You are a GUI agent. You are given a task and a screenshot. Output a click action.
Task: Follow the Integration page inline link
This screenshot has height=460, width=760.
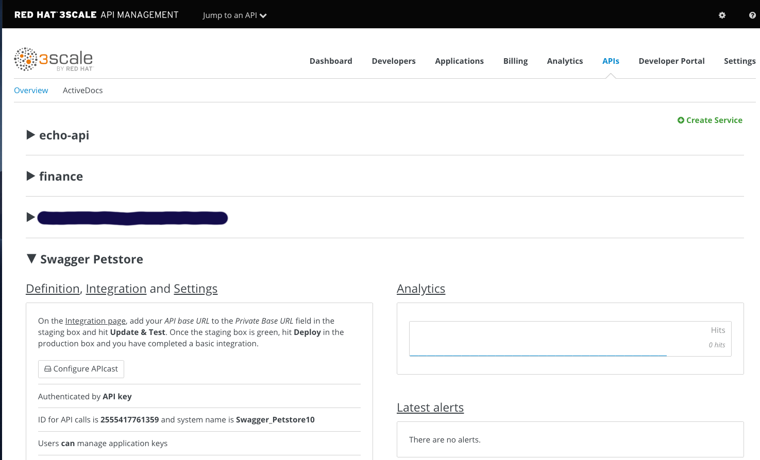95,321
